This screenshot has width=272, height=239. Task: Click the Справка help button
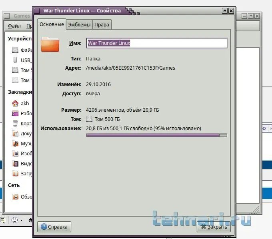(x=54, y=227)
